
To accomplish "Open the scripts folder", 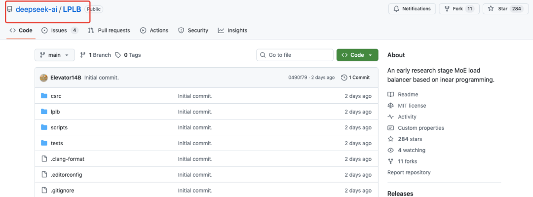I will click(59, 127).
